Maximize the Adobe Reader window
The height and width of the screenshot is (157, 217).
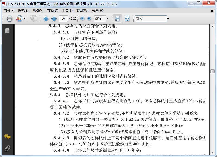199,3
